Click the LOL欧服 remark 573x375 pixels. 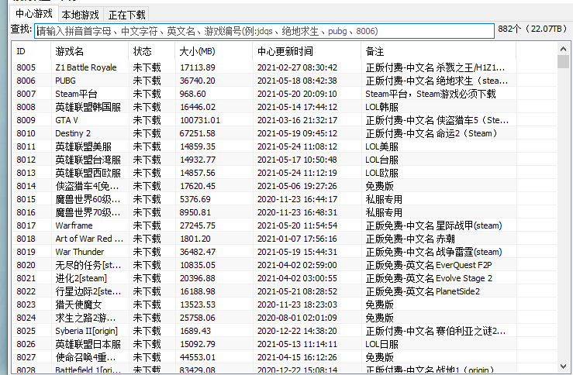[x=382, y=173]
